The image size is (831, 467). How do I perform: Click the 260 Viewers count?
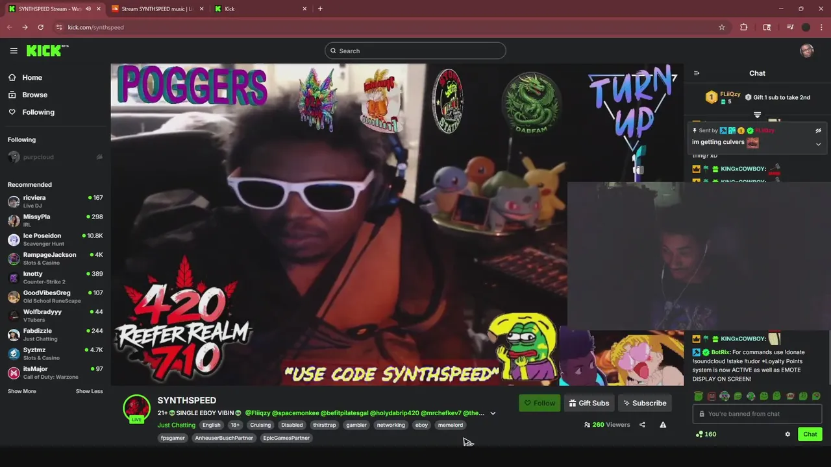point(607,425)
